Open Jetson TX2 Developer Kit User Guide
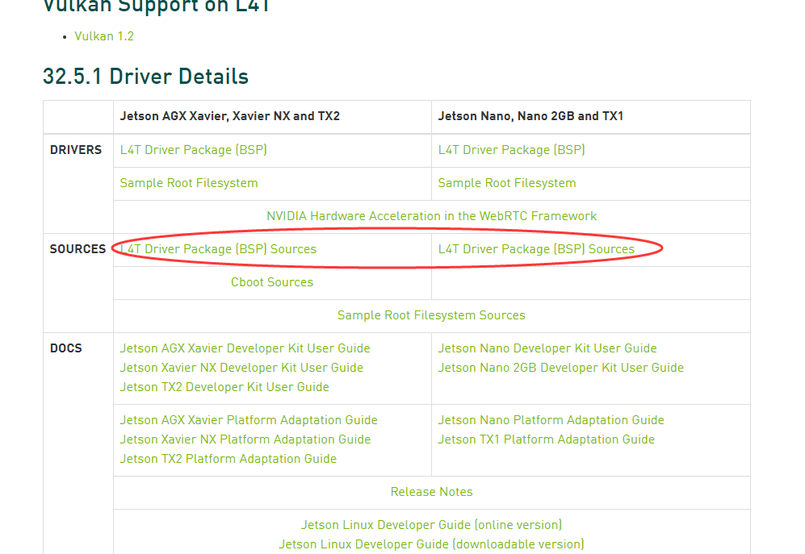This screenshot has height=554, width=805. coord(224,387)
